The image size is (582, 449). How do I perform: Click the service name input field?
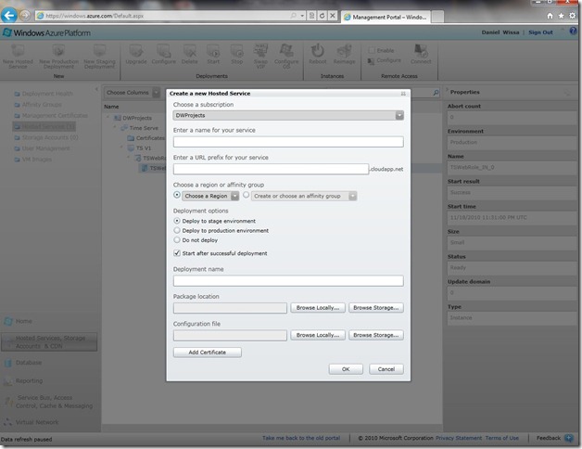[x=287, y=142]
